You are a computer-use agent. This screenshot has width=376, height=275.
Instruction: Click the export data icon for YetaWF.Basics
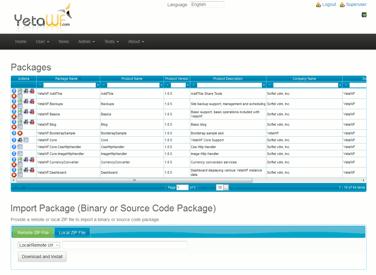[20, 111]
